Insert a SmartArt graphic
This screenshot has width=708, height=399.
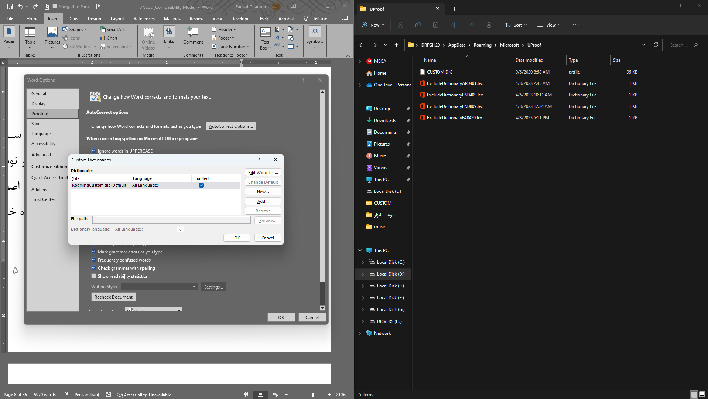pos(112,29)
